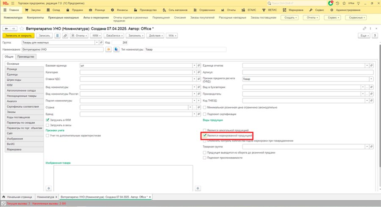Click open icon beside Товарная группа field
Viewport: 381px width, 207px height.
(371, 147)
